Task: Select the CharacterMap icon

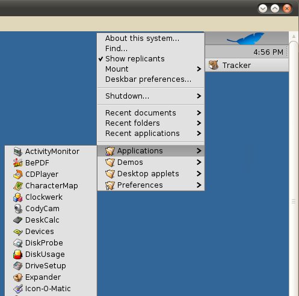Action: point(18,186)
